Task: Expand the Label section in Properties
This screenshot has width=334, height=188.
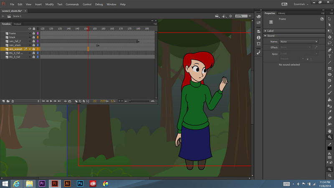Action: (x=266, y=31)
